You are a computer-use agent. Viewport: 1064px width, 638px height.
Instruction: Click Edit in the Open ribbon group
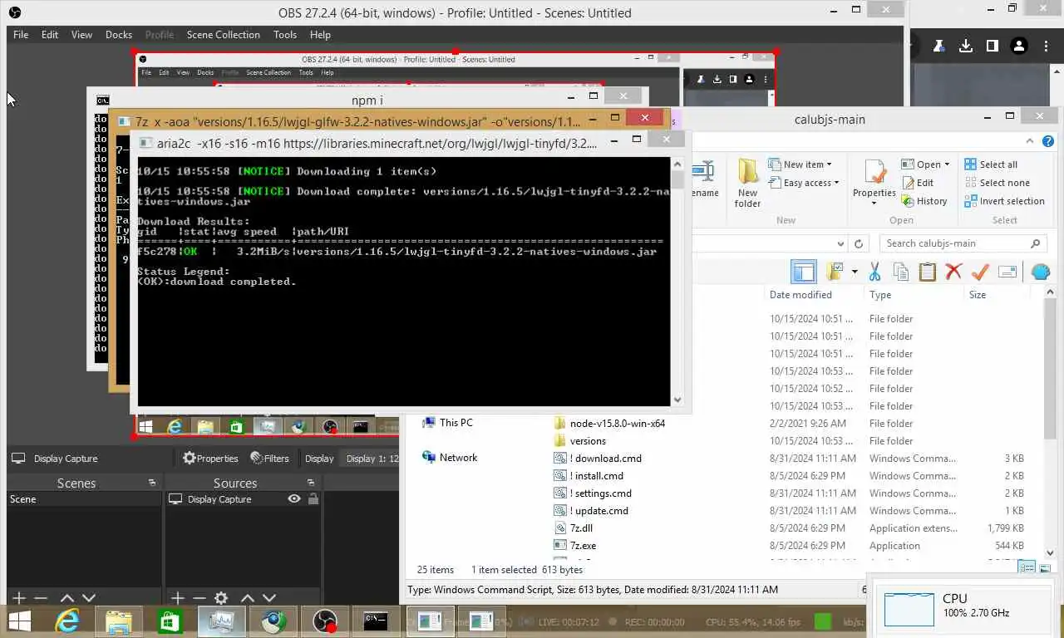[918, 183]
